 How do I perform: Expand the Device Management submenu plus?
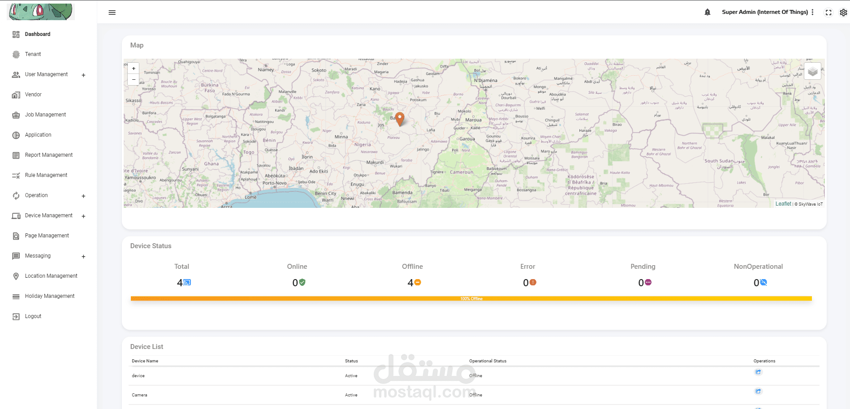point(83,216)
